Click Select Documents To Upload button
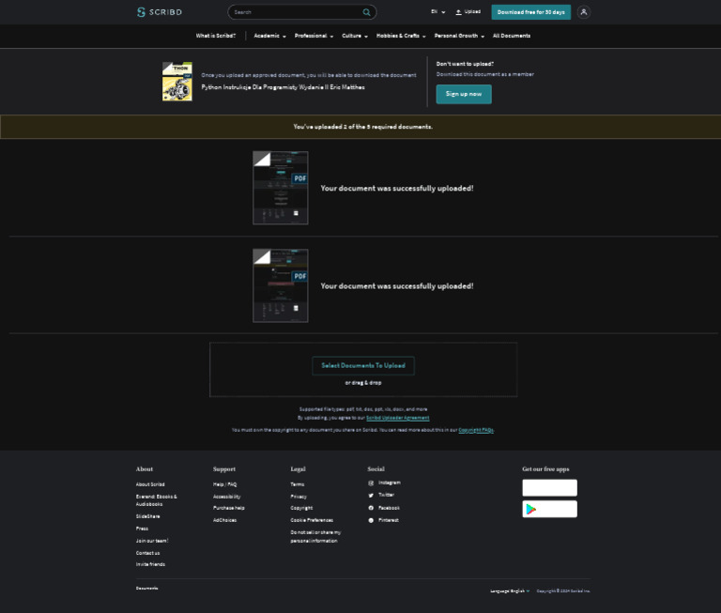Image resolution: width=721 pixels, height=613 pixels. 363,366
